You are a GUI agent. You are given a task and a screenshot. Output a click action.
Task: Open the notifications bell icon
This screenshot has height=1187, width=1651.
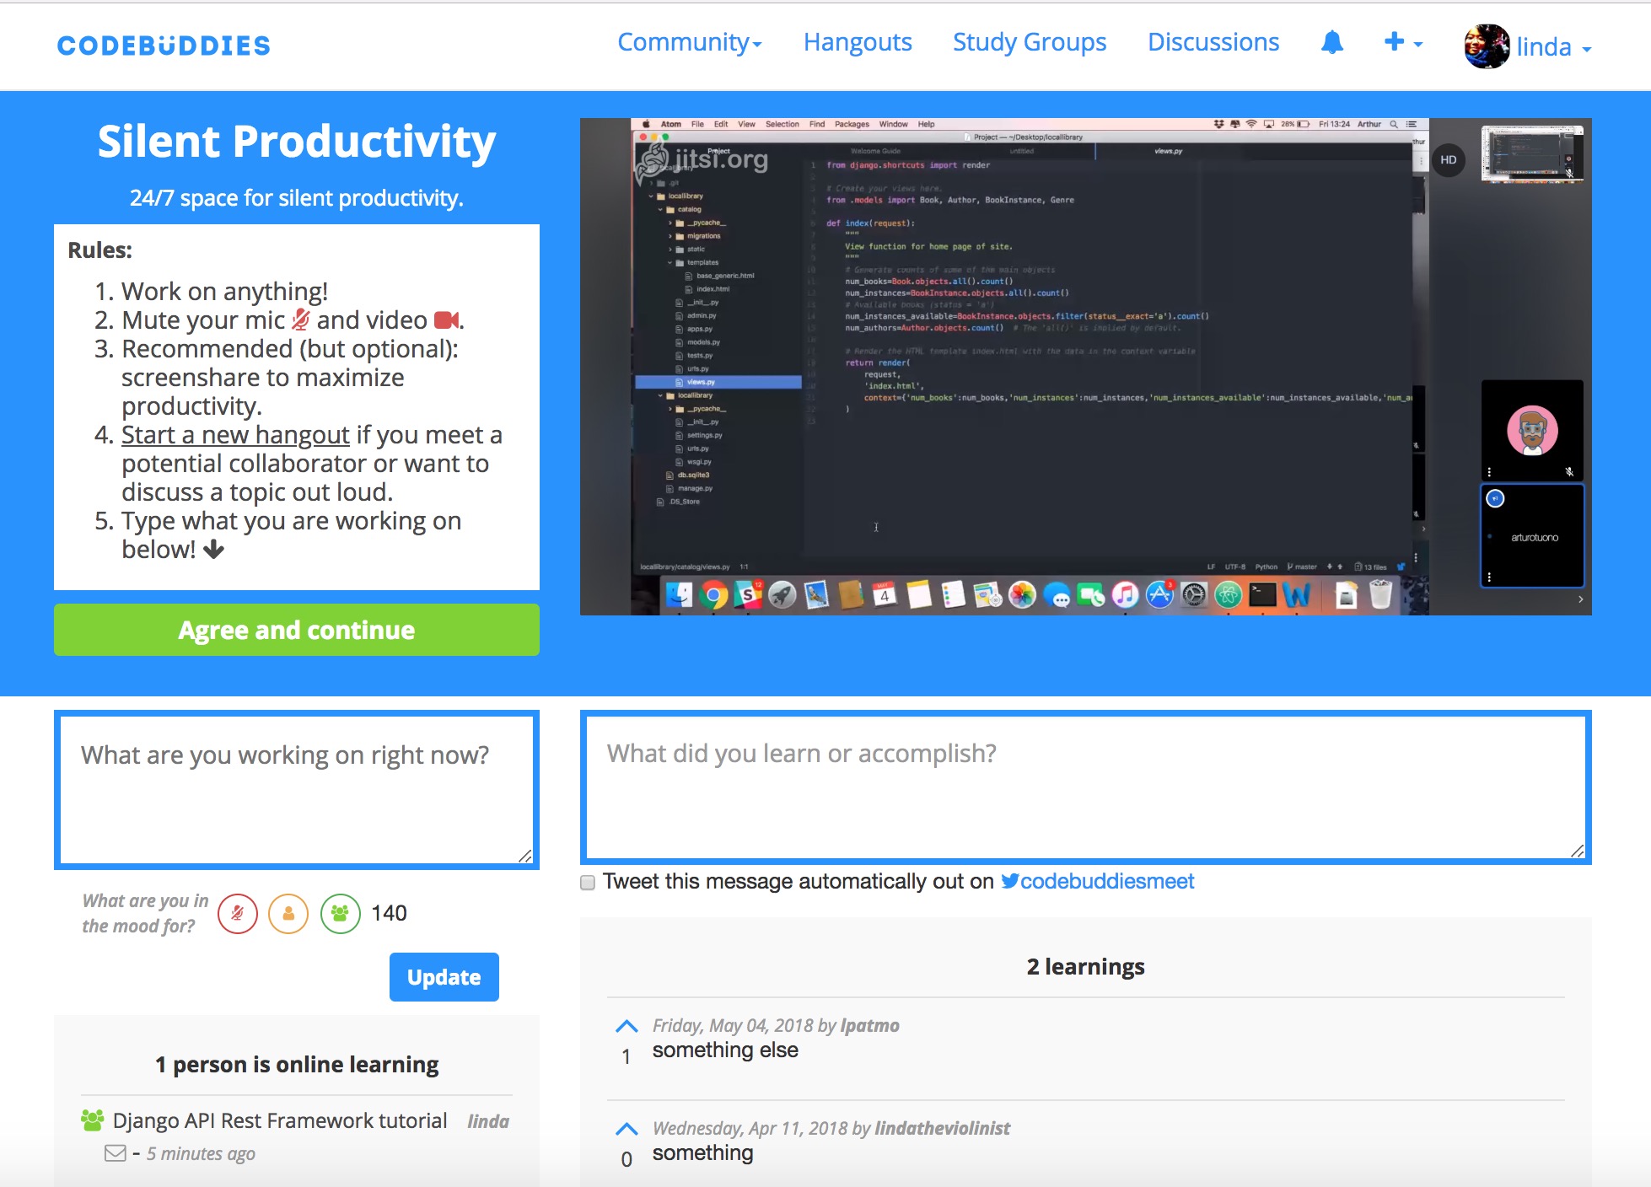pos(1331,42)
